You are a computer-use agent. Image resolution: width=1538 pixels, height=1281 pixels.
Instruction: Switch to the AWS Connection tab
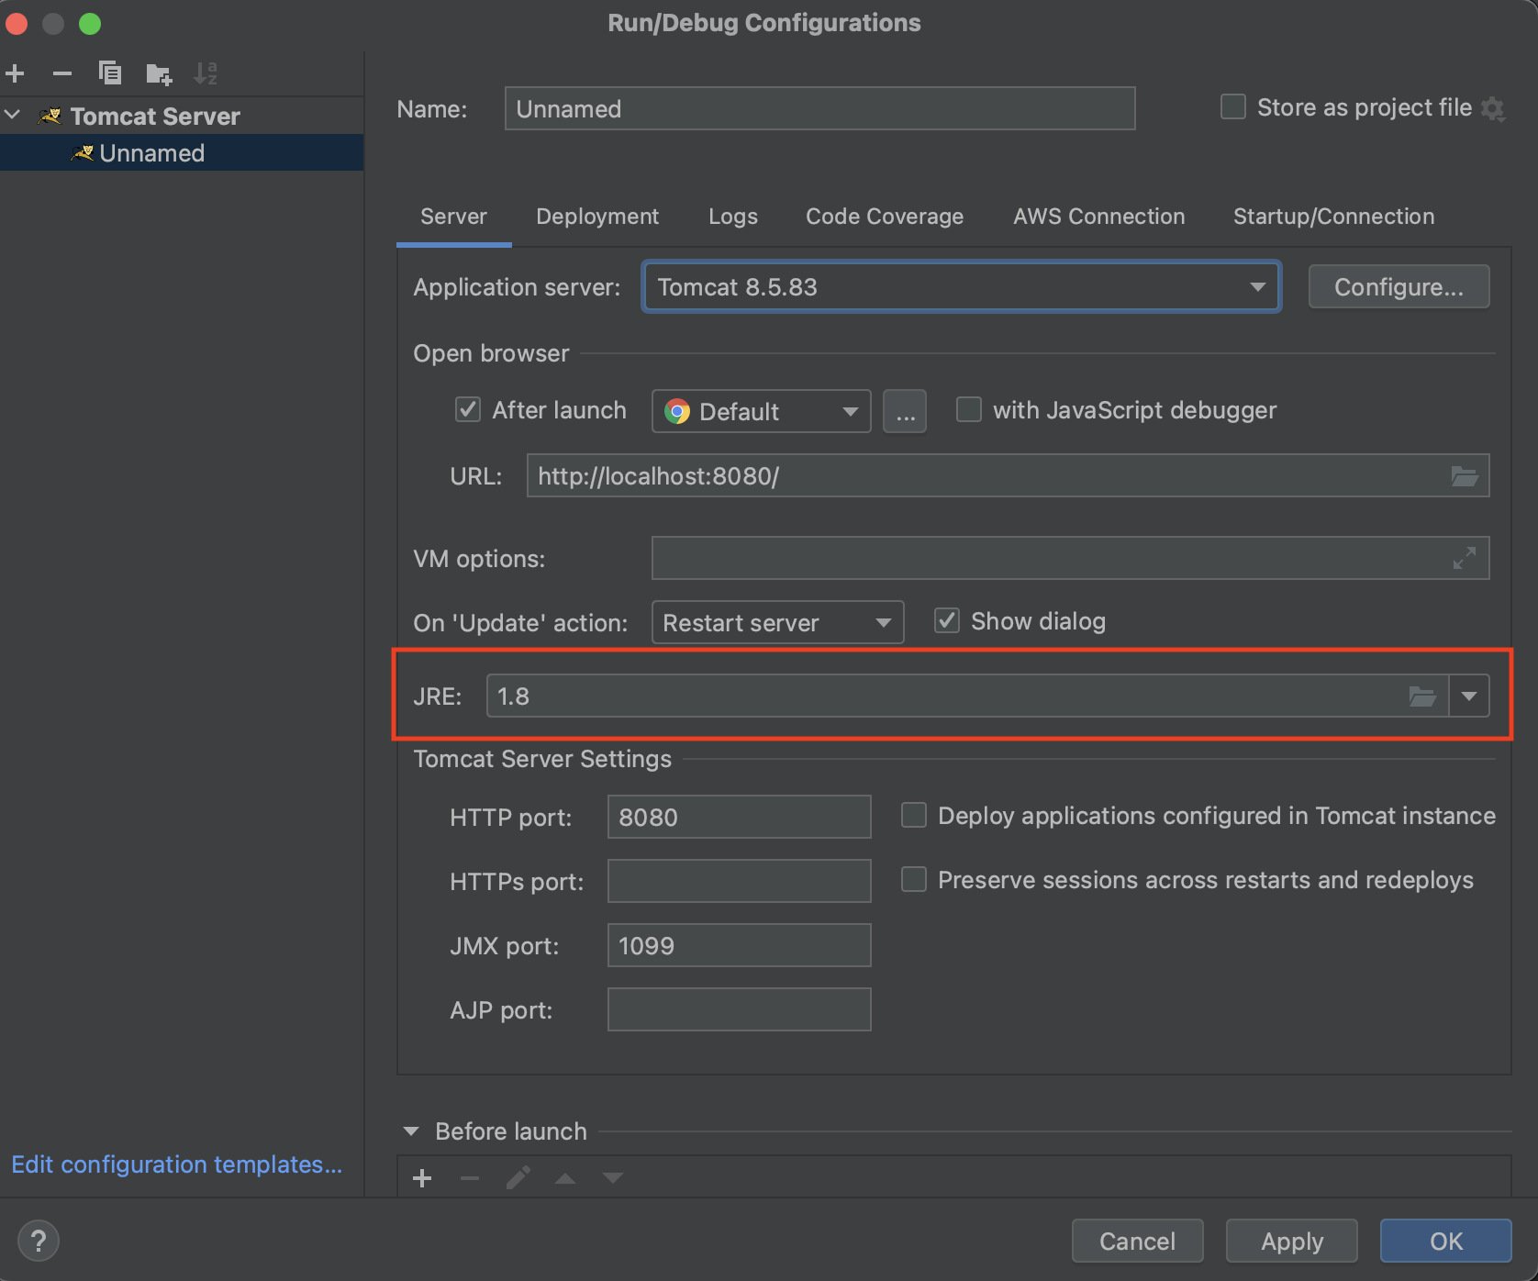pos(1099,217)
